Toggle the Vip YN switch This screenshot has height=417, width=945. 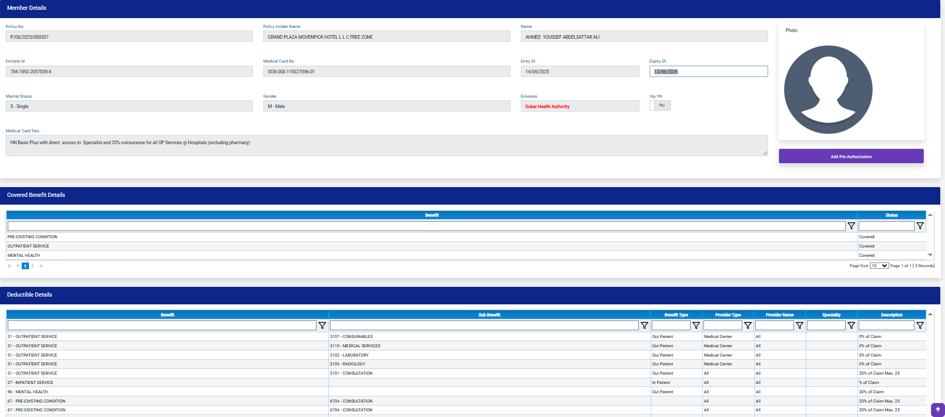click(660, 105)
